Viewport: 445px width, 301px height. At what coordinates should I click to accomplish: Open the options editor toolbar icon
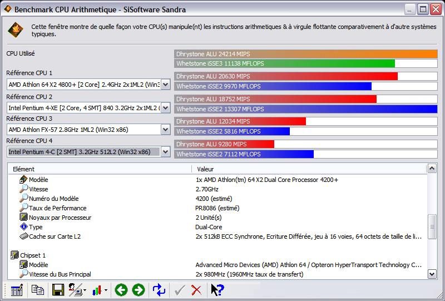click(17, 290)
